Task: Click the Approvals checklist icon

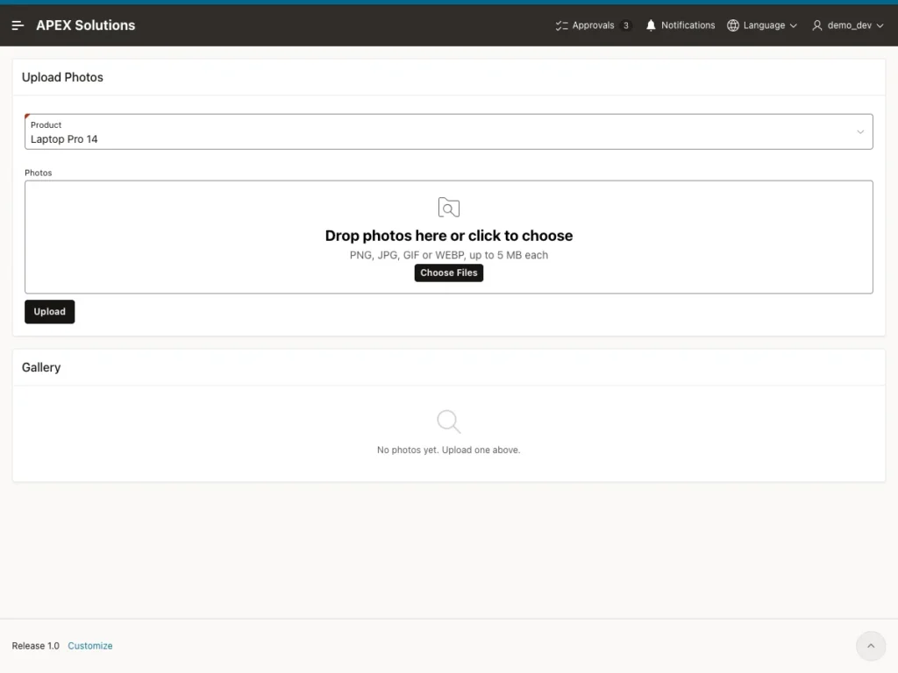Action: coord(561,25)
